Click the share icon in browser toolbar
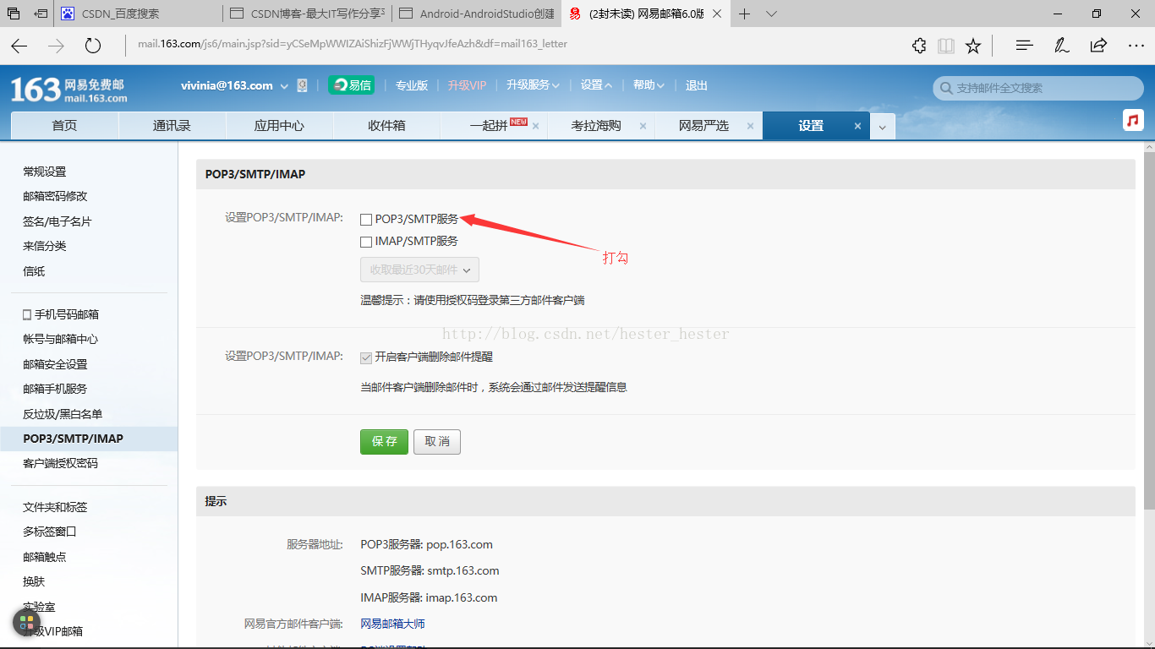This screenshot has height=649, width=1155. (x=1098, y=46)
